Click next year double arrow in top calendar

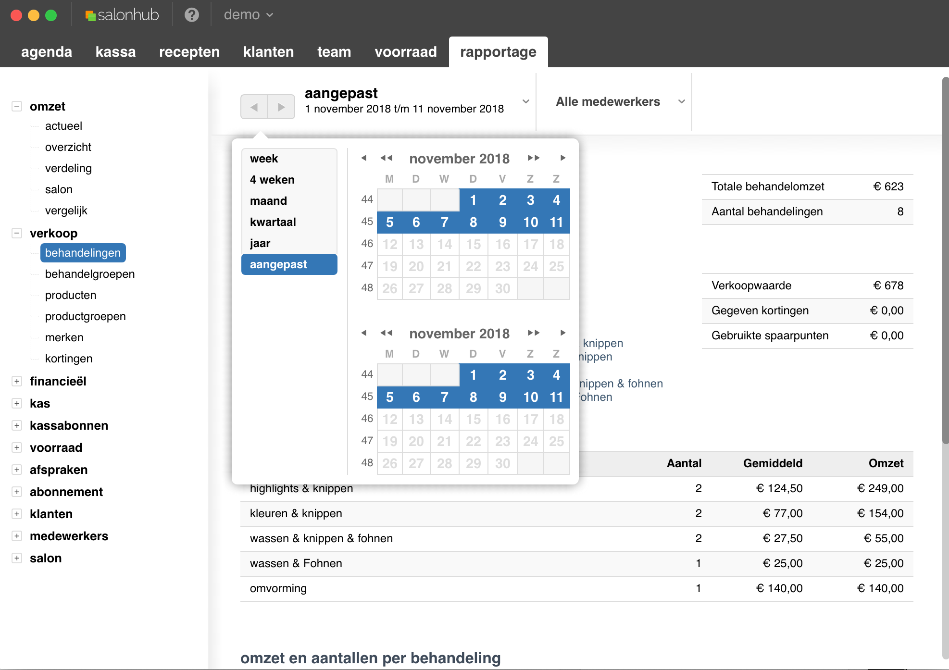(x=534, y=158)
